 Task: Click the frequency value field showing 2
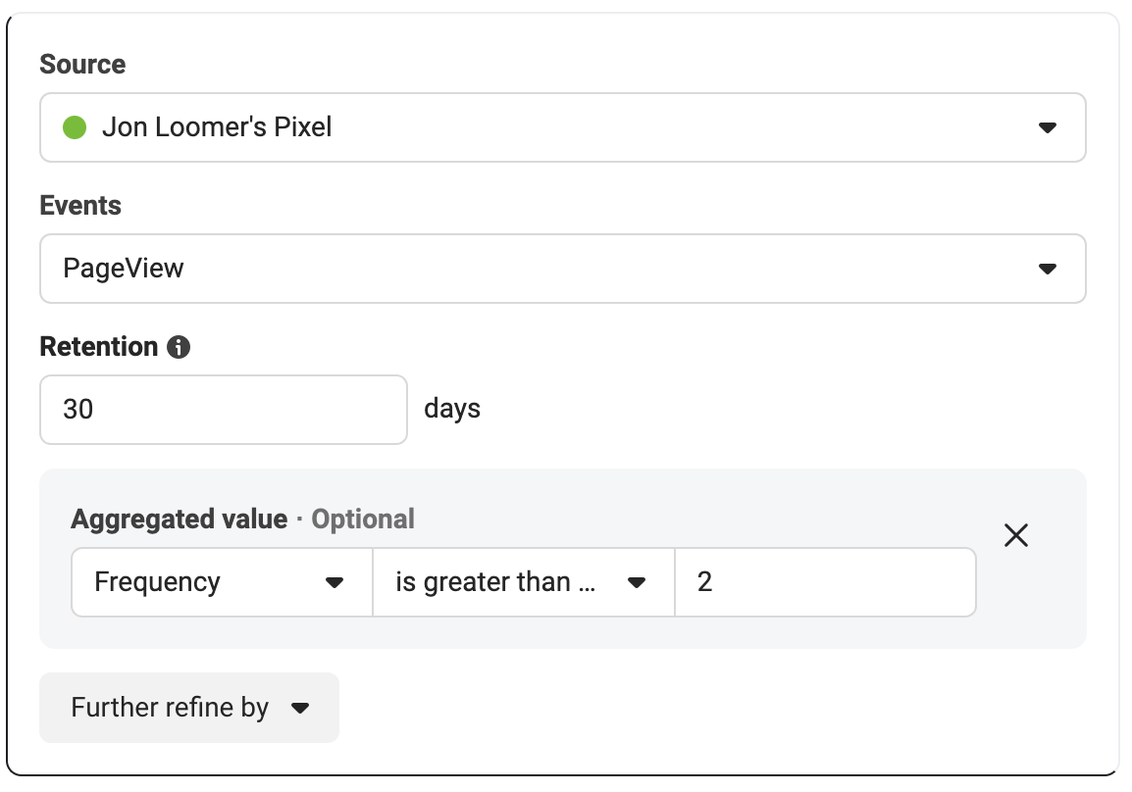pos(825,582)
